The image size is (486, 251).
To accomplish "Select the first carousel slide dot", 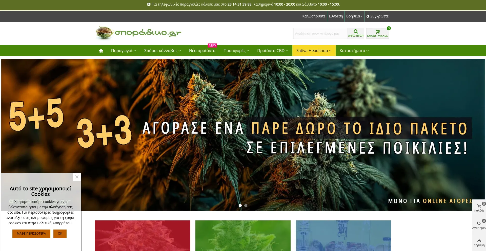I will [x=240, y=206].
